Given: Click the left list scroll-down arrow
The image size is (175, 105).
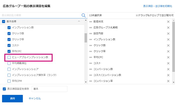Looking at the screenshot, I should (86, 82).
